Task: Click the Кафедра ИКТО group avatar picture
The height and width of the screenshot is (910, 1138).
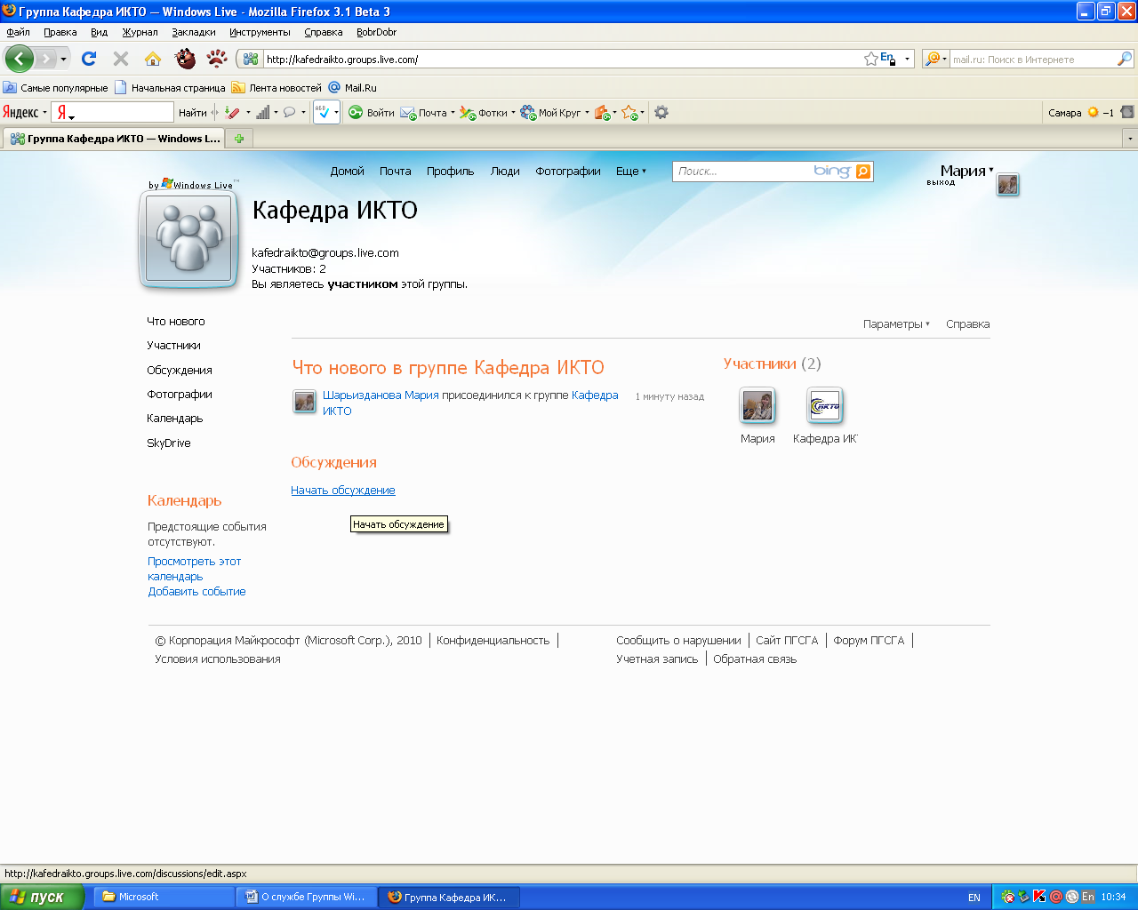Action: (x=188, y=238)
